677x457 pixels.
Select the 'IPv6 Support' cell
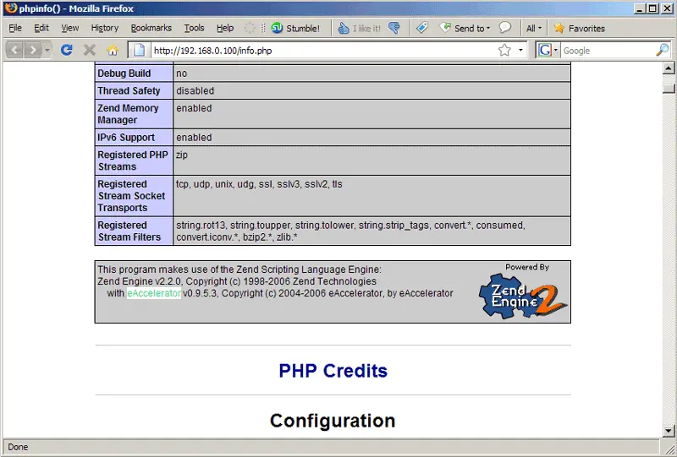pos(134,137)
